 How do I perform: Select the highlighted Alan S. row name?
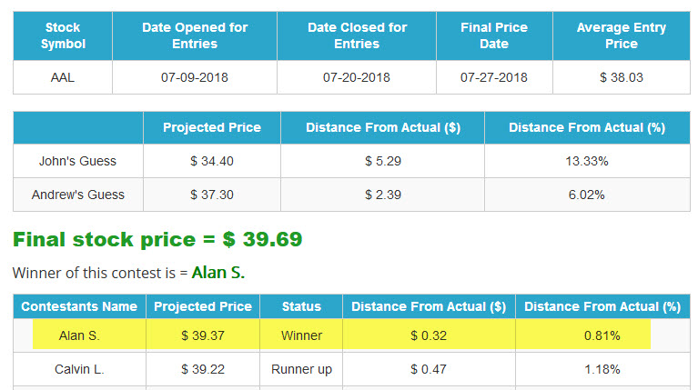pyautogui.click(x=79, y=335)
